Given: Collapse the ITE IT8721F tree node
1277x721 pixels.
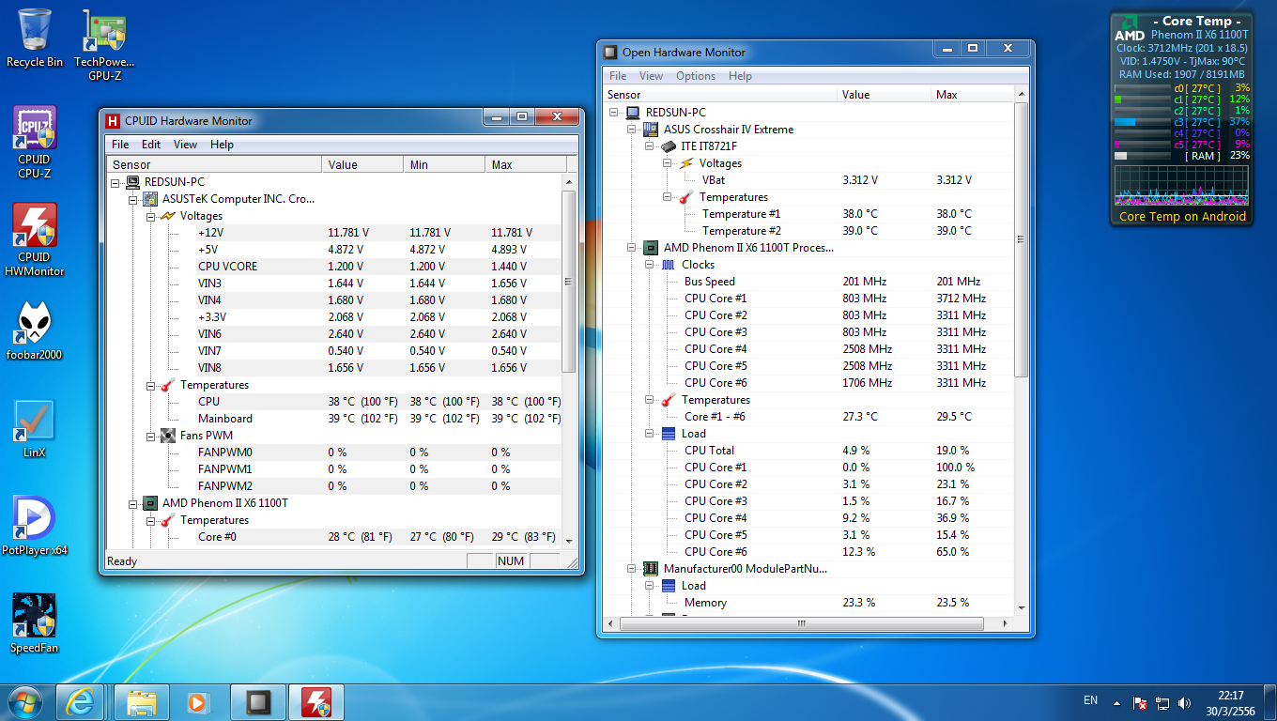Looking at the screenshot, I should 649,146.
